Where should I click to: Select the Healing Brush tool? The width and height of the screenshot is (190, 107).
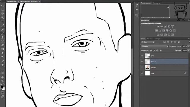(2, 30)
